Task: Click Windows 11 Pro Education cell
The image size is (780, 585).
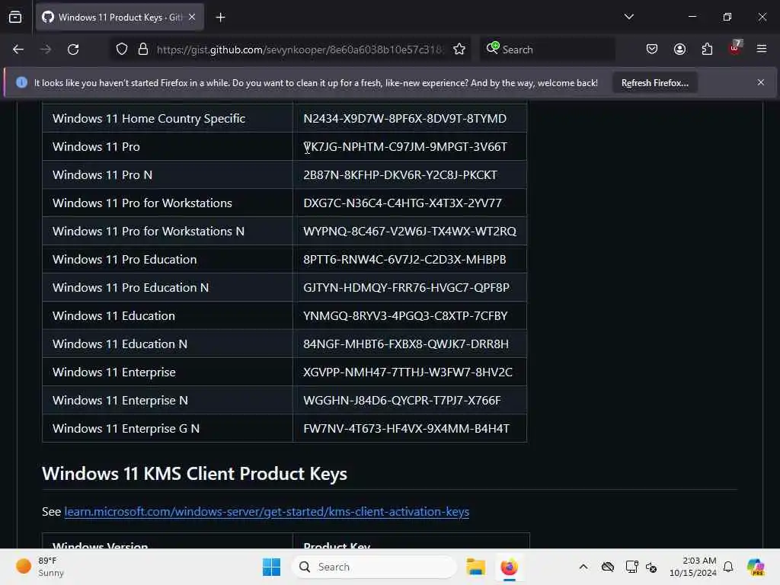Action: tap(168, 260)
